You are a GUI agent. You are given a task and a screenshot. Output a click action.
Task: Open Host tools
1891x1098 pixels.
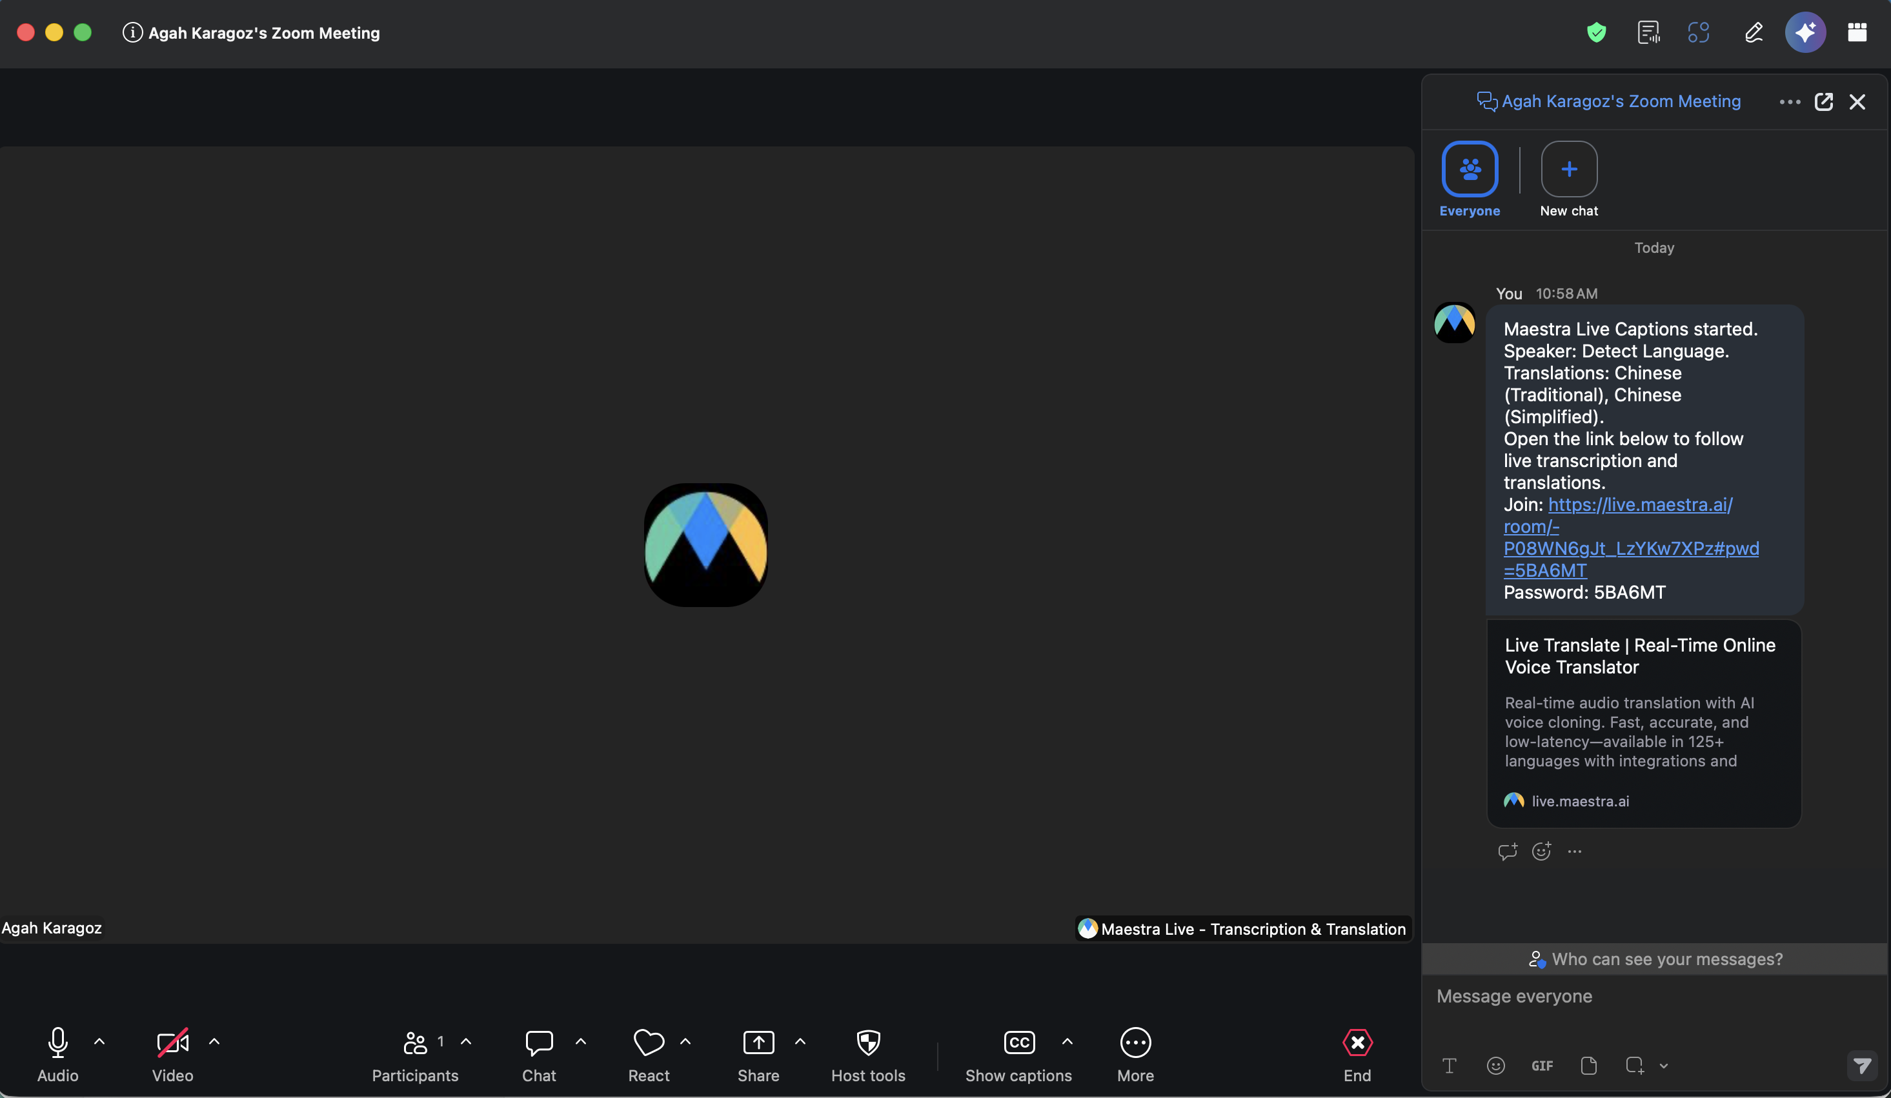point(867,1055)
